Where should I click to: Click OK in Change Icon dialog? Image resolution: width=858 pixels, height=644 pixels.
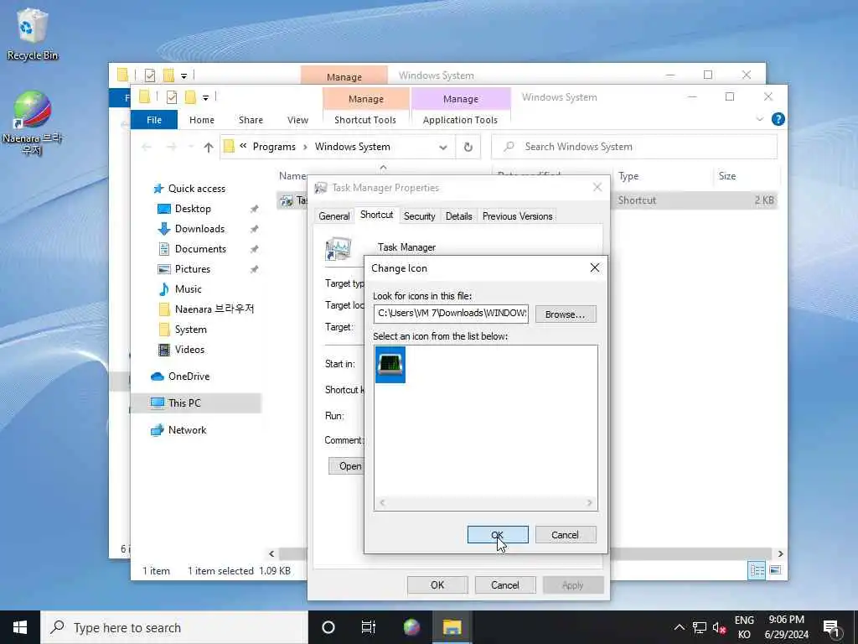(x=498, y=534)
